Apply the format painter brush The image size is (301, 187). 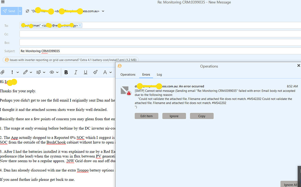point(95,72)
